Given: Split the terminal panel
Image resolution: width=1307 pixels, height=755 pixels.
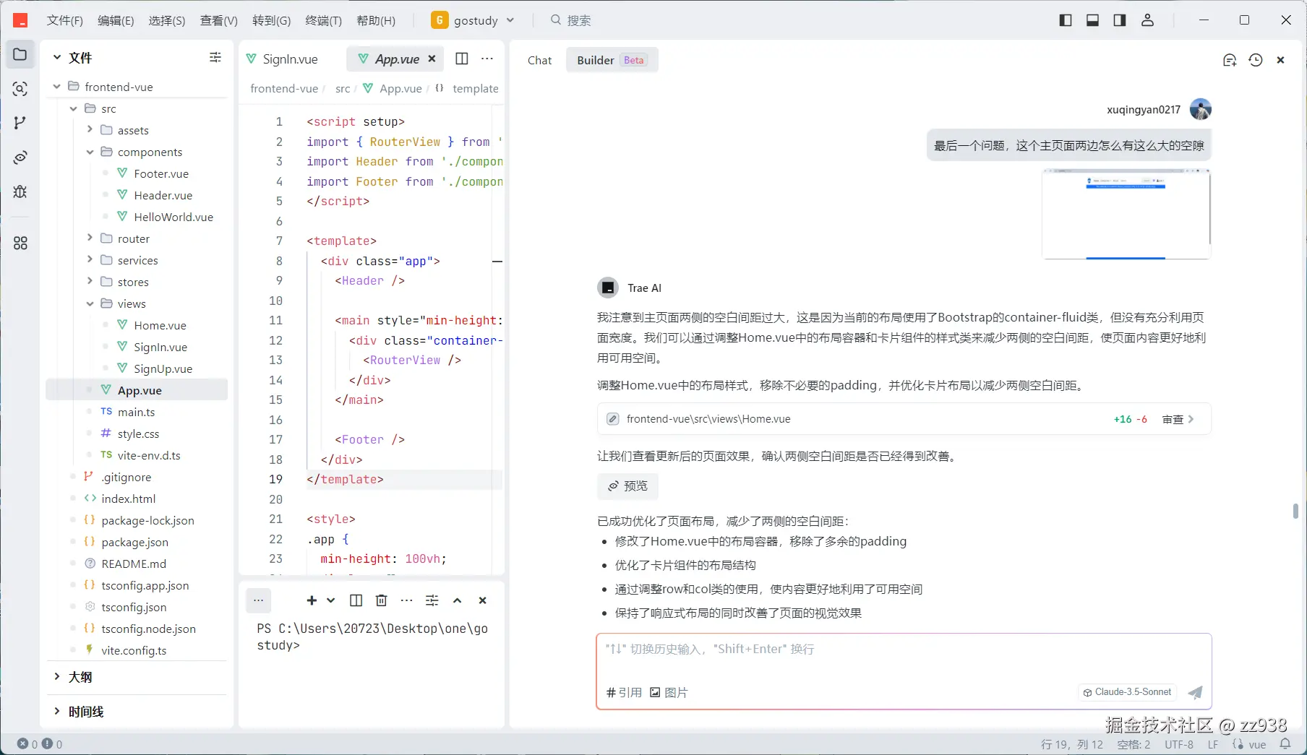Looking at the screenshot, I should pyautogui.click(x=356, y=600).
